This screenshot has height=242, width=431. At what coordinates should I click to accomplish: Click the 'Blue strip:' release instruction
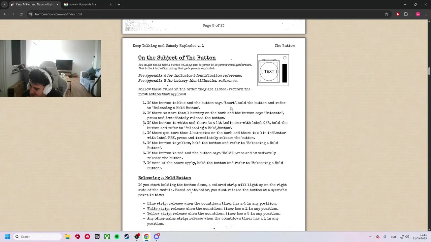point(212,204)
